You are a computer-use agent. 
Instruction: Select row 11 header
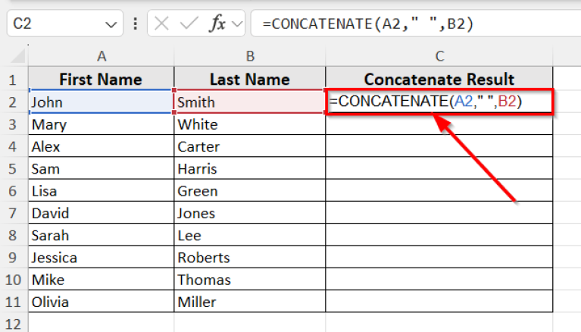click(x=14, y=302)
